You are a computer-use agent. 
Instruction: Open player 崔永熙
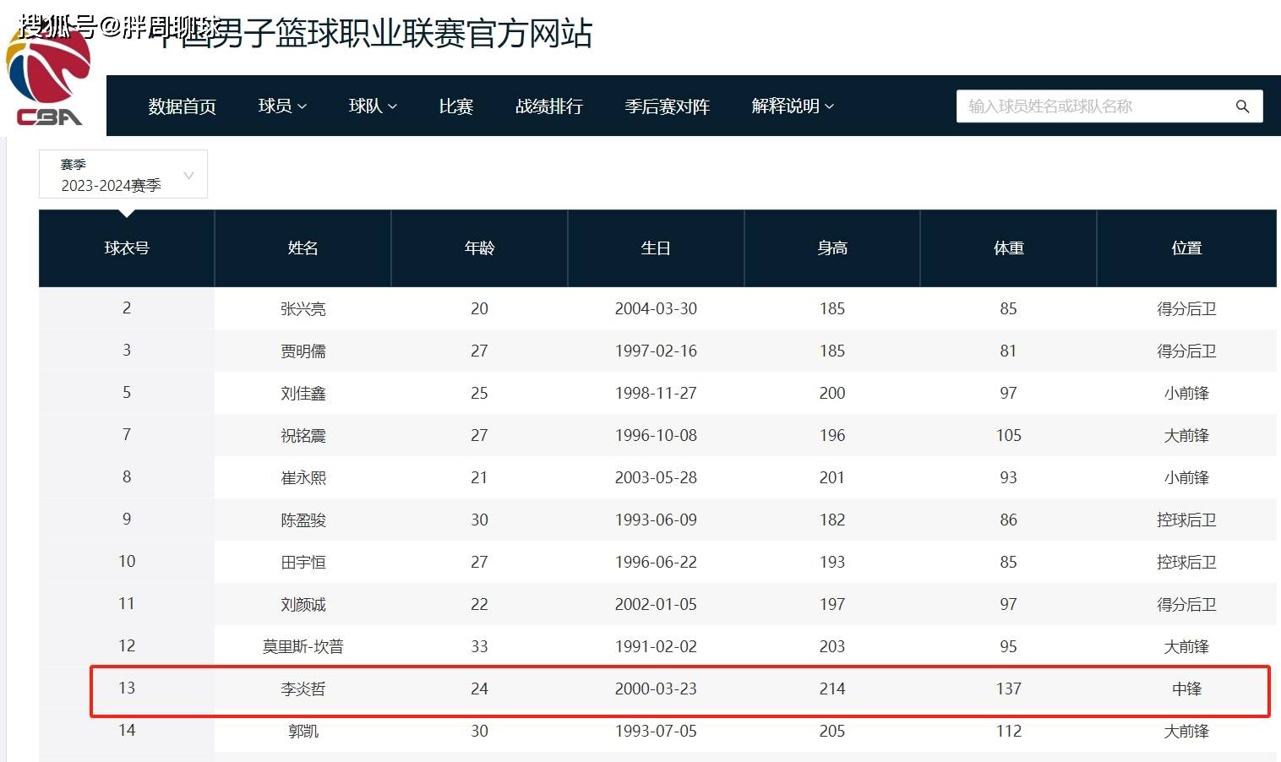tap(303, 478)
